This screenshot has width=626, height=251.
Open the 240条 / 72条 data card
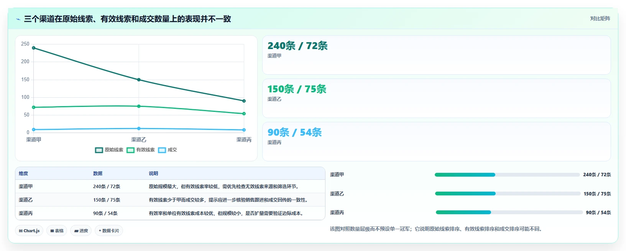(436, 55)
